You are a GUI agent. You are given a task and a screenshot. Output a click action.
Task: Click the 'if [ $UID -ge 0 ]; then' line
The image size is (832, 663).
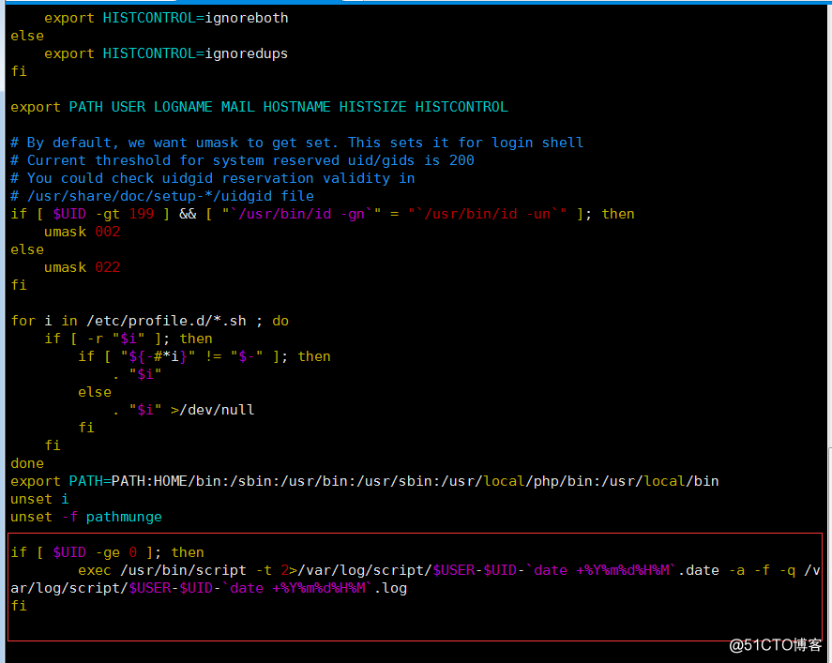pos(107,552)
